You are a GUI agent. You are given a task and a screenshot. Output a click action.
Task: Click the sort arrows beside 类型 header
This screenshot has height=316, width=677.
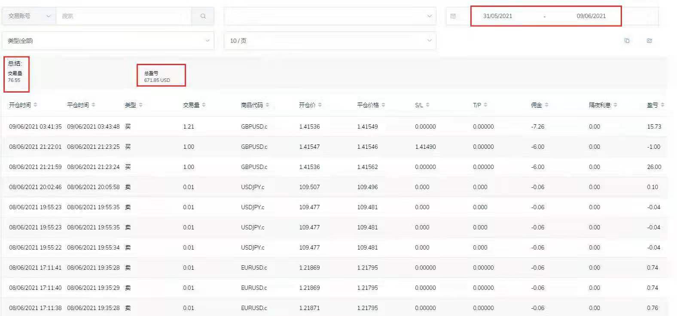click(x=140, y=105)
